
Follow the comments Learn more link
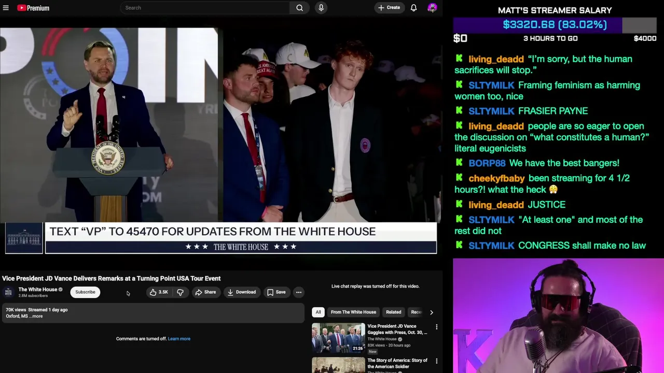point(179,339)
